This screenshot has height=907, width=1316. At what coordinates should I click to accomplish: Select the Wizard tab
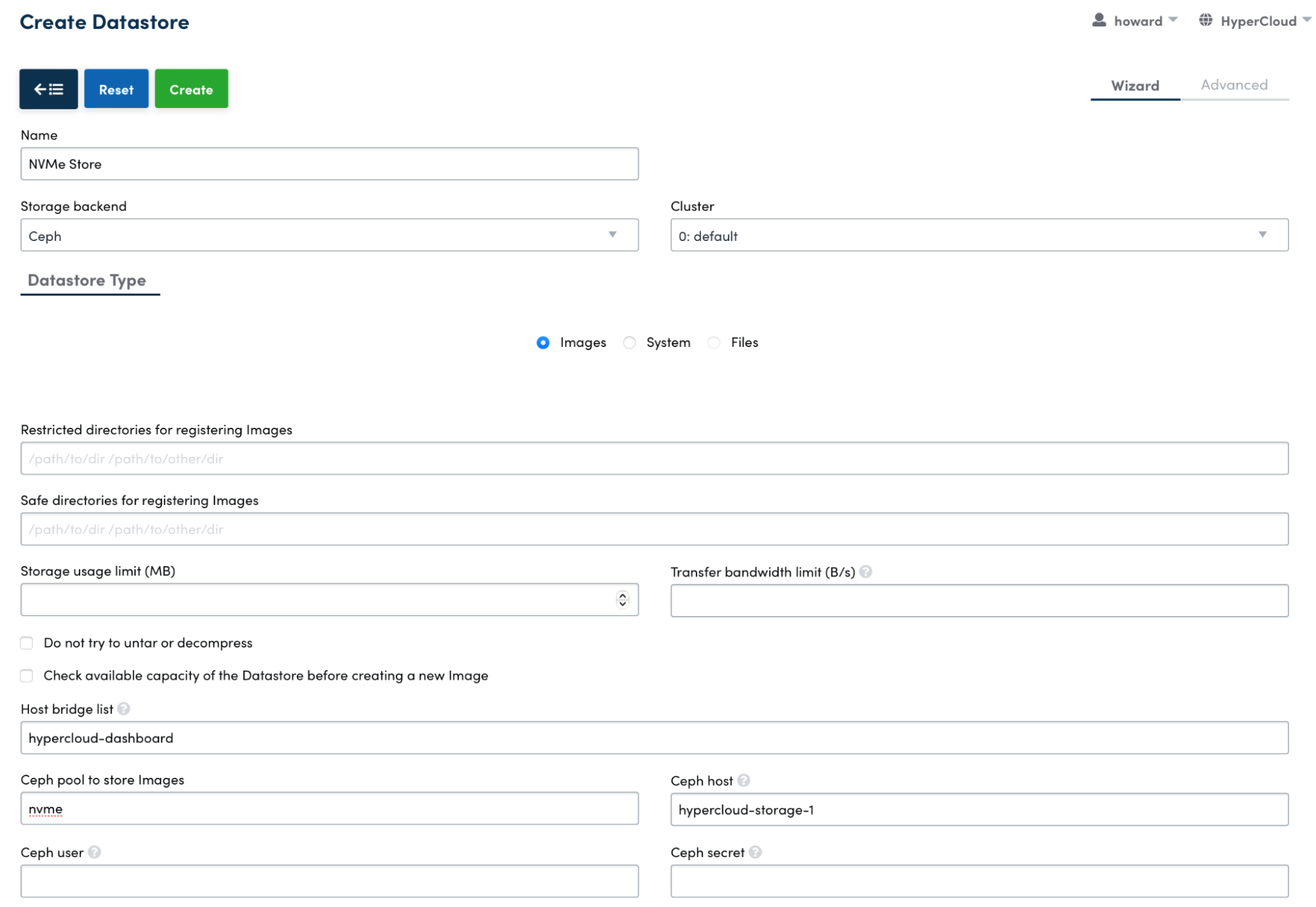click(1135, 86)
